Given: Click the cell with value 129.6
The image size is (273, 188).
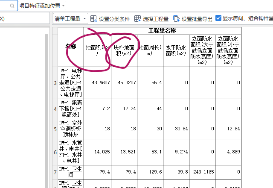Looking at the screenshot, I should click(x=150, y=172).
